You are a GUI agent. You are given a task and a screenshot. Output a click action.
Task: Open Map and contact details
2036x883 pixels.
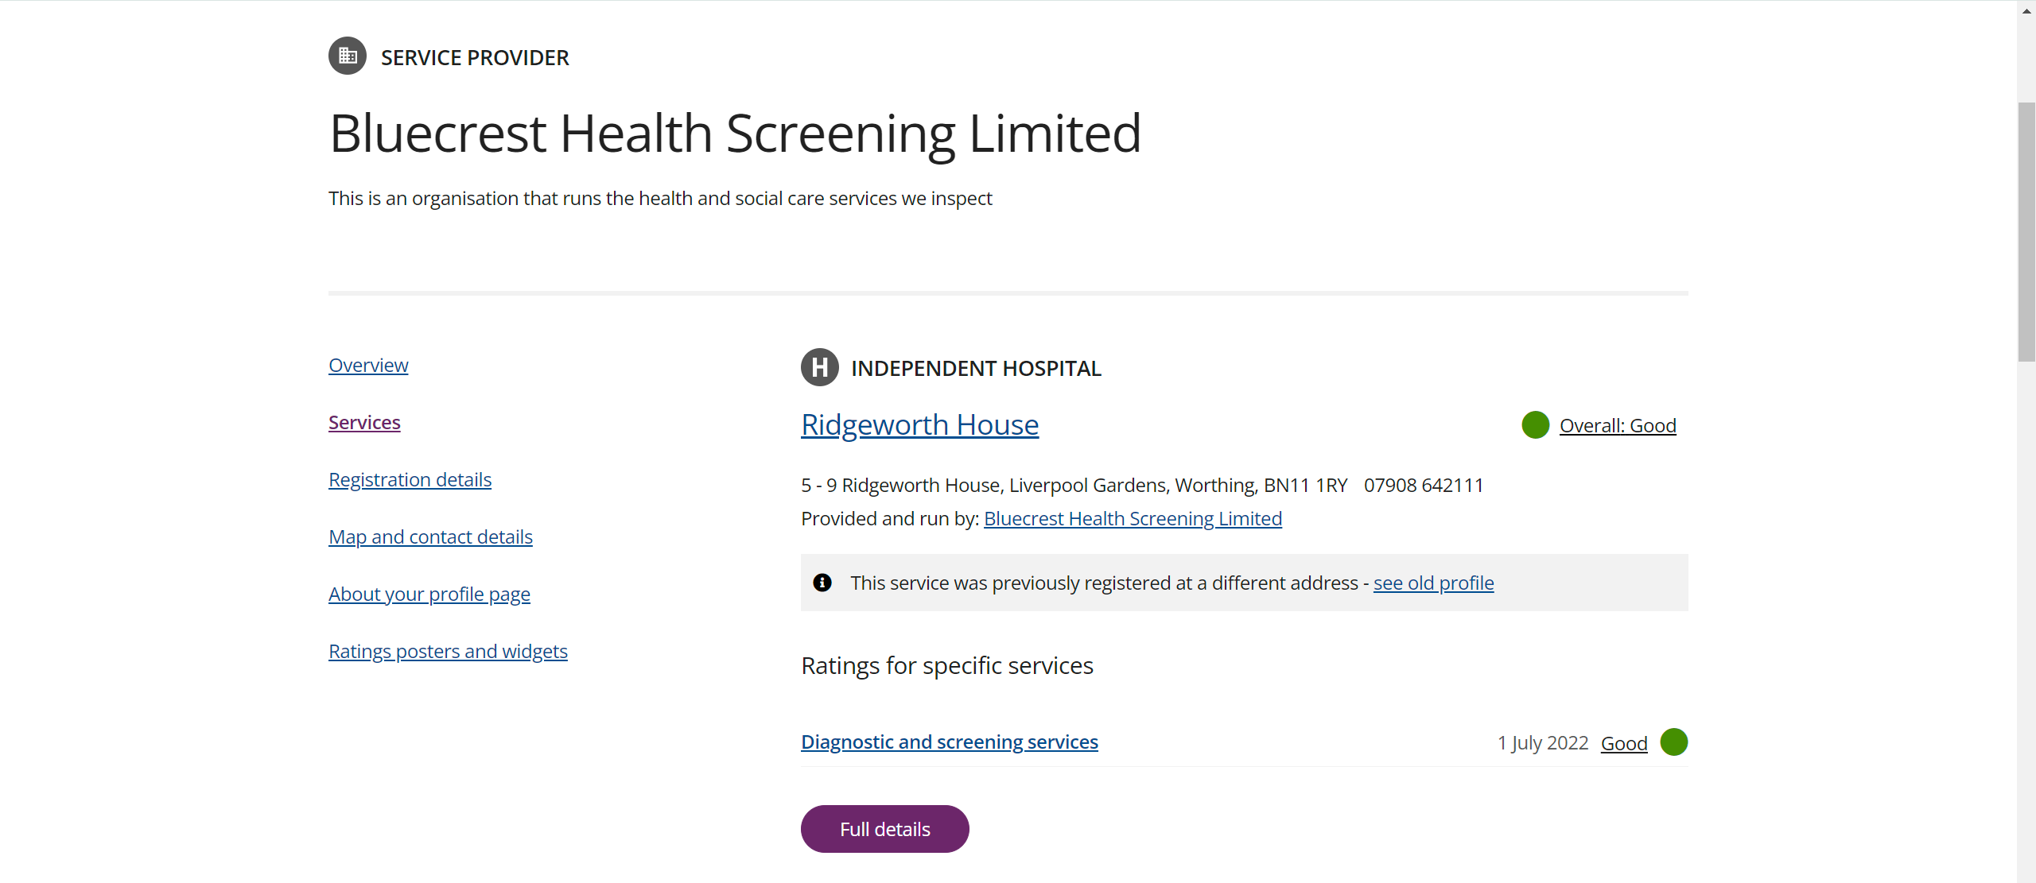(430, 536)
